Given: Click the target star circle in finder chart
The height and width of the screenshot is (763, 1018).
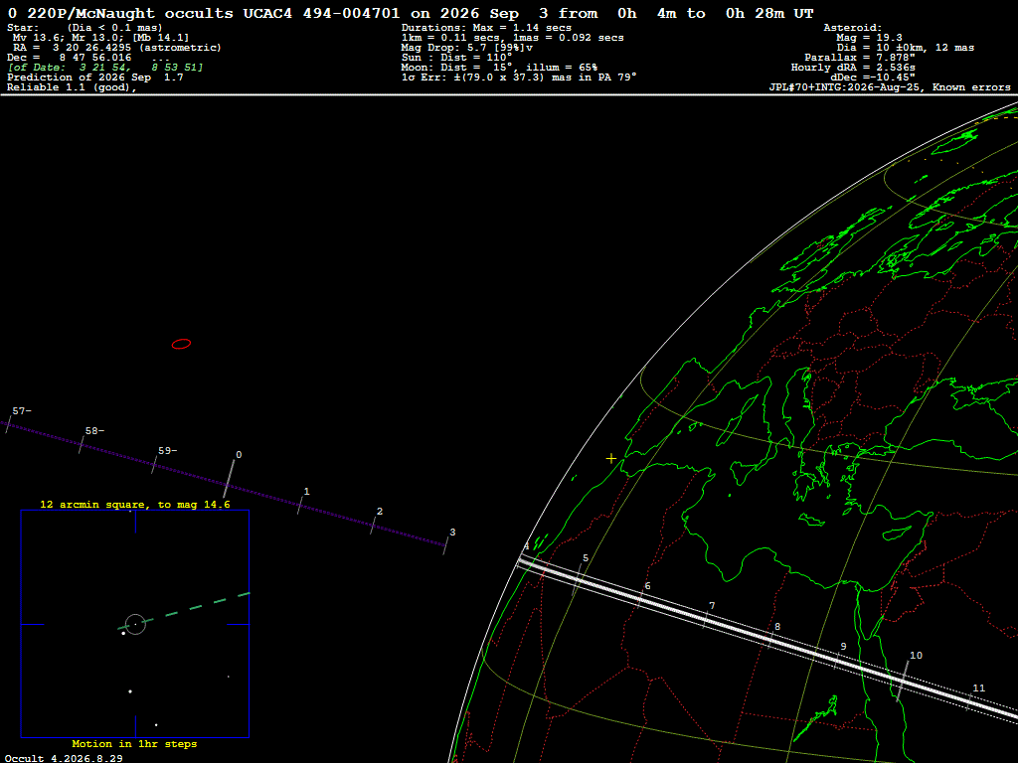Looking at the screenshot, I should tap(135, 624).
